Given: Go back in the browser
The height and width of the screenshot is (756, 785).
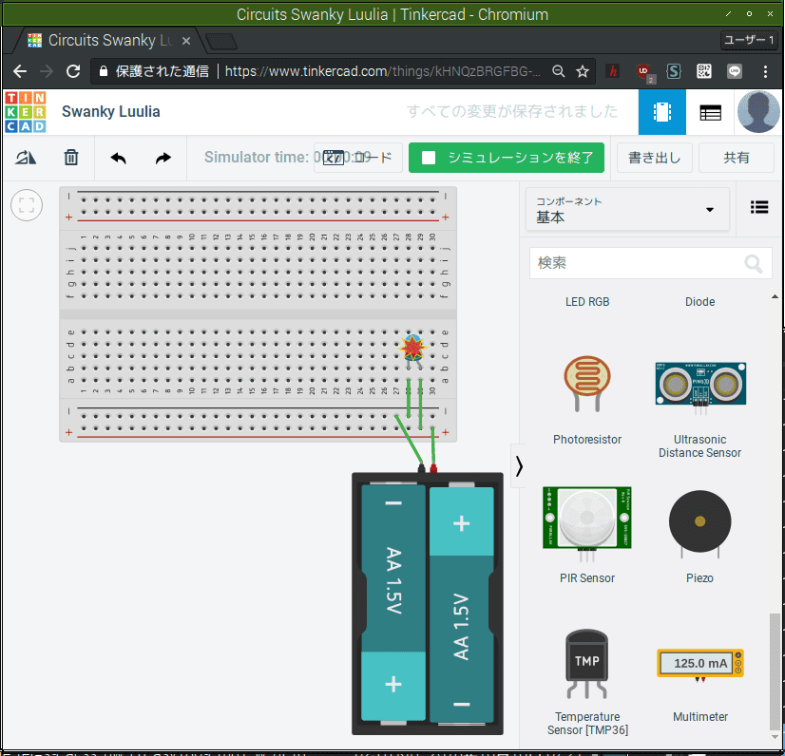Looking at the screenshot, I should click(20, 71).
